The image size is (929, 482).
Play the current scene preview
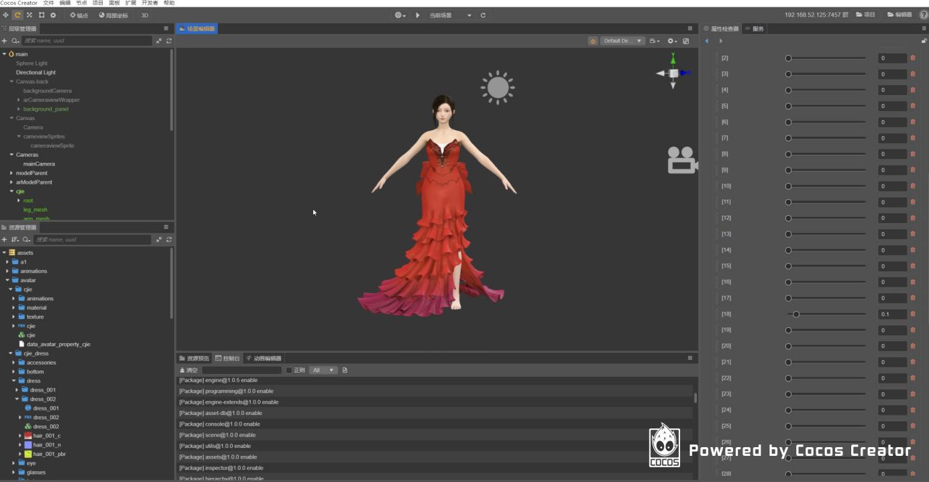pyautogui.click(x=417, y=15)
